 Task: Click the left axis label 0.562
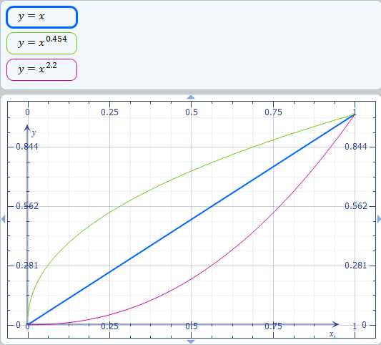(x=27, y=206)
